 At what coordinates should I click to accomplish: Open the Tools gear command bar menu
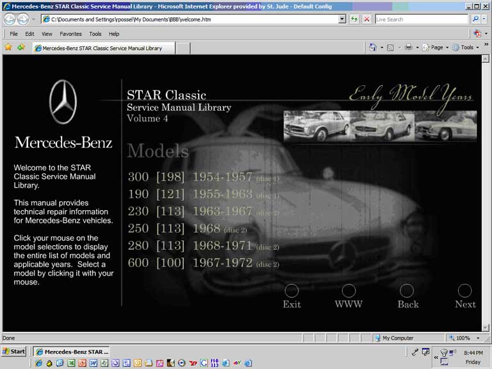(x=466, y=47)
